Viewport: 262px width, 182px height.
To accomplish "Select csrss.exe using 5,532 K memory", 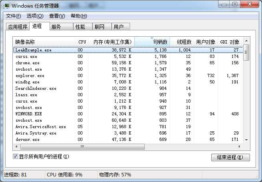I will [128, 57].
